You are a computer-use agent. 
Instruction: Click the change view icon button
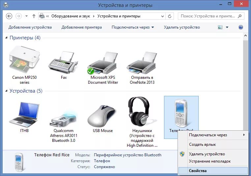220,27
